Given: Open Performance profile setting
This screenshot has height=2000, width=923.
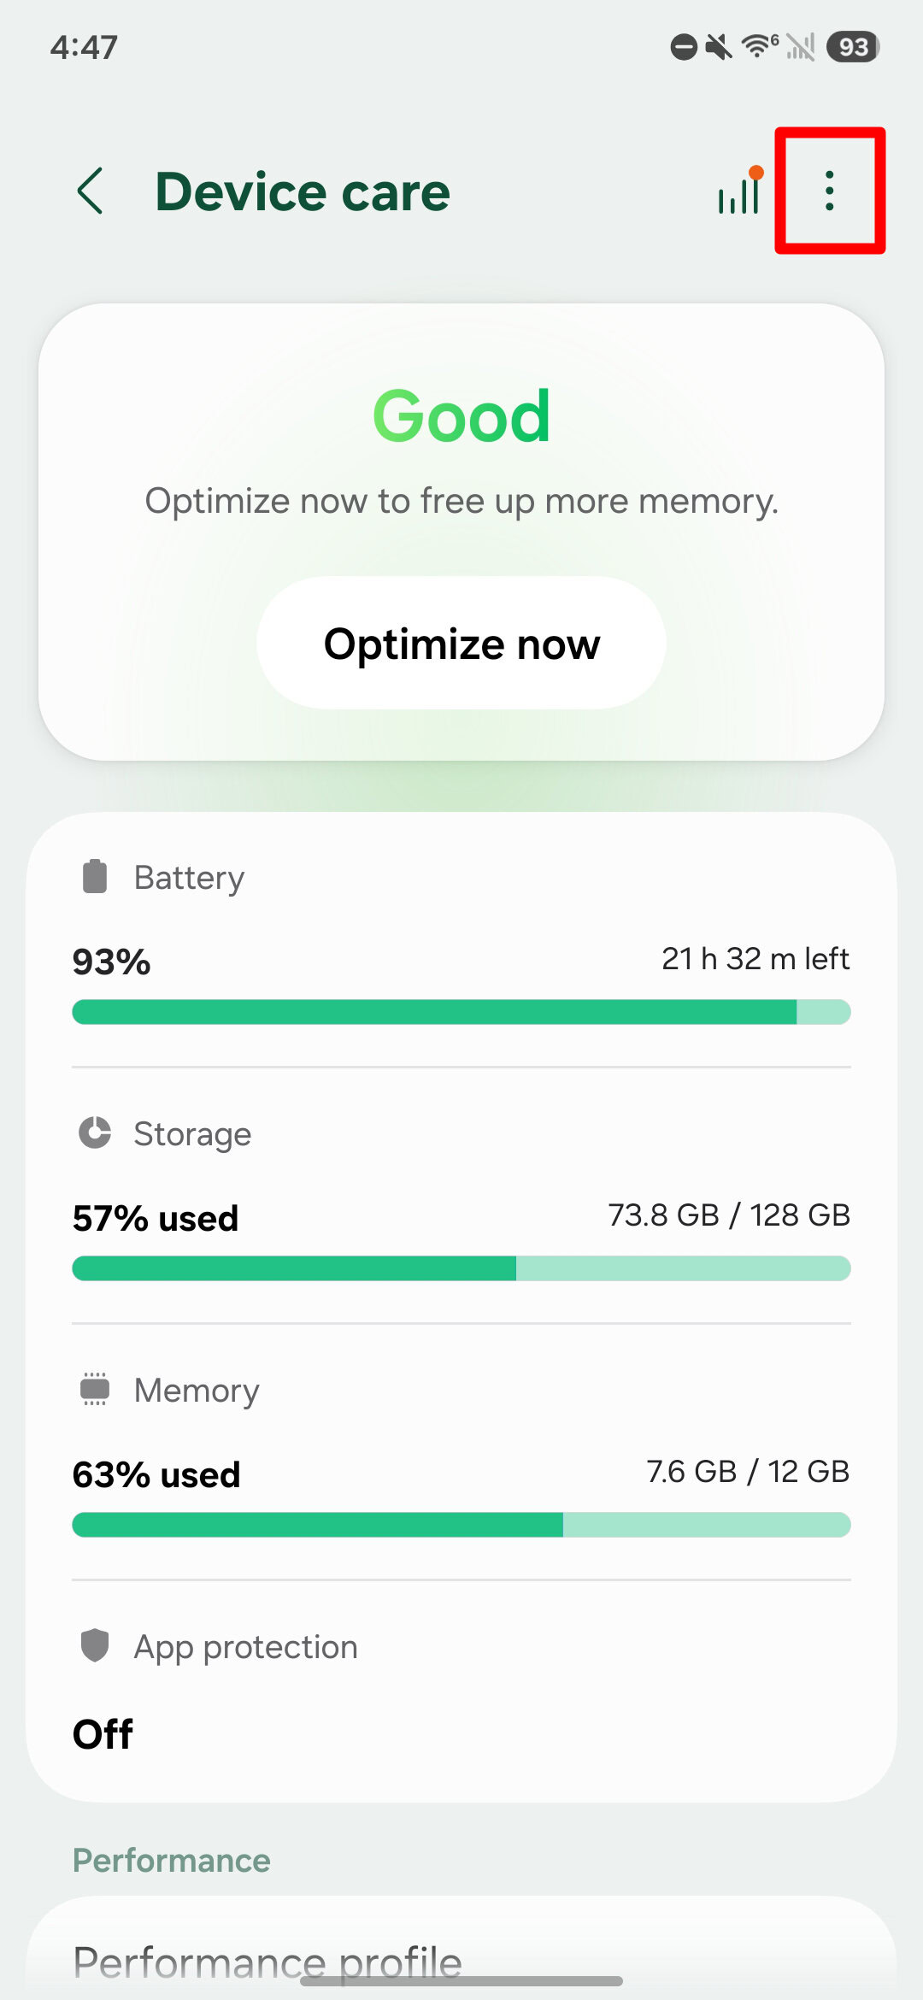Looking at the screenshot, I should click(267, 1962).
